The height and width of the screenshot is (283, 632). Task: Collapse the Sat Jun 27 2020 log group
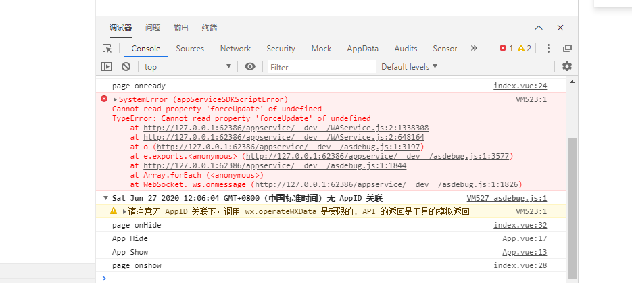[106, 198]
